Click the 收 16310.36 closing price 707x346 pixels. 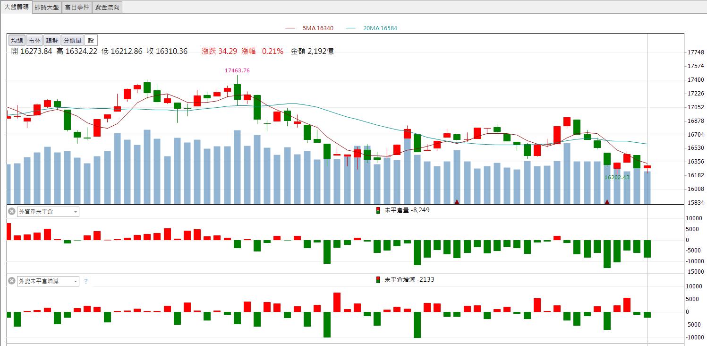167,51
